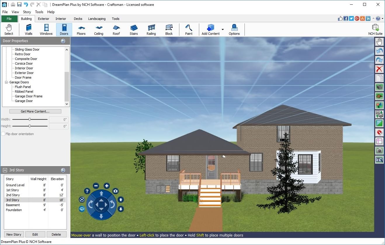Click the text search icon in right sidebar
This screenshot has width=385, height=245.
click(x=379, y=160)
